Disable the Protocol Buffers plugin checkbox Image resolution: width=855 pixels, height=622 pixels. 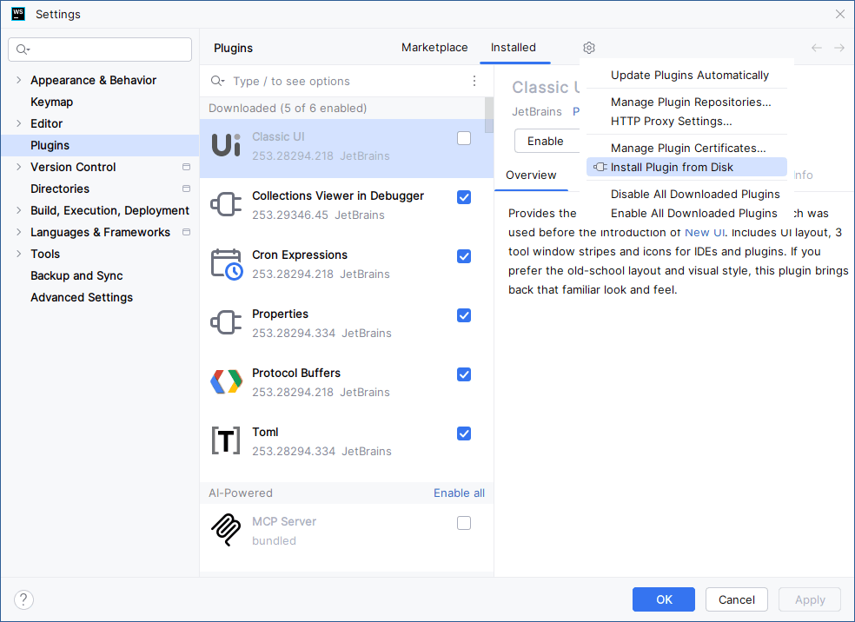(x=464, y=374)
